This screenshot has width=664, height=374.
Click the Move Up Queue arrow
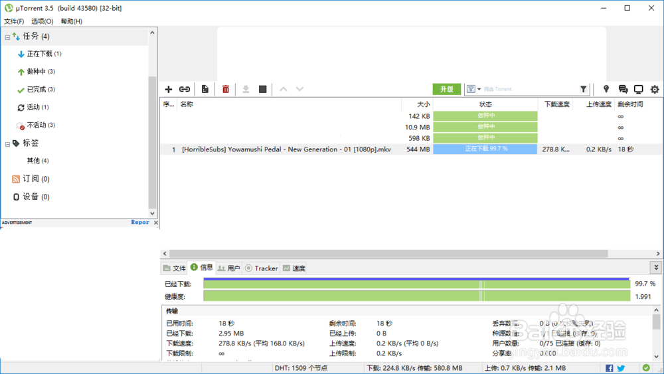tap(284, 89)
